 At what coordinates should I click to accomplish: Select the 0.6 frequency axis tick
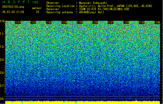coord(2,99)
